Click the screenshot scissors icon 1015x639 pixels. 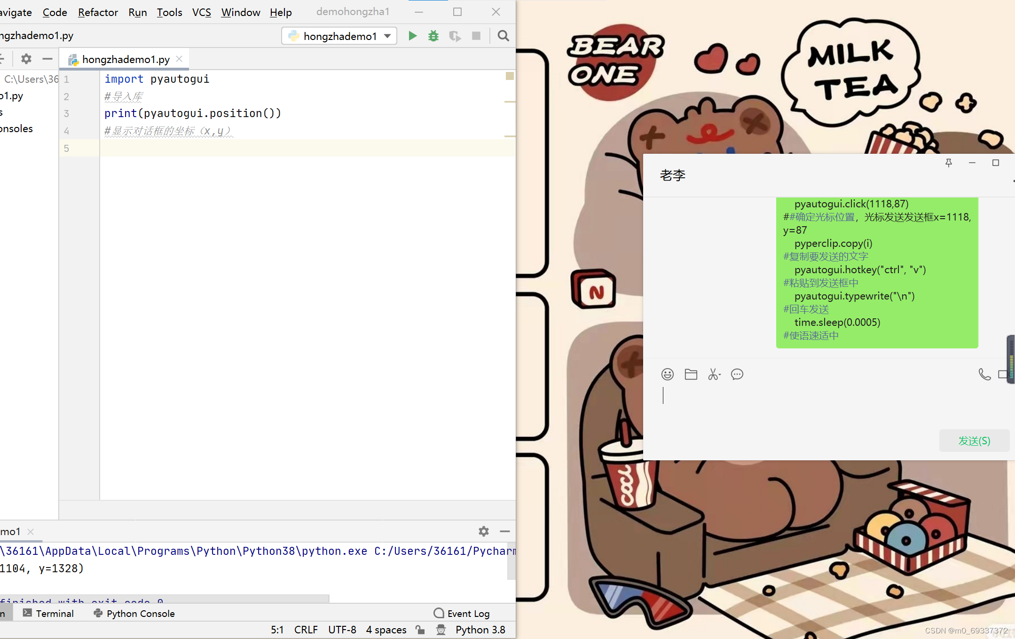coord(714,374)
